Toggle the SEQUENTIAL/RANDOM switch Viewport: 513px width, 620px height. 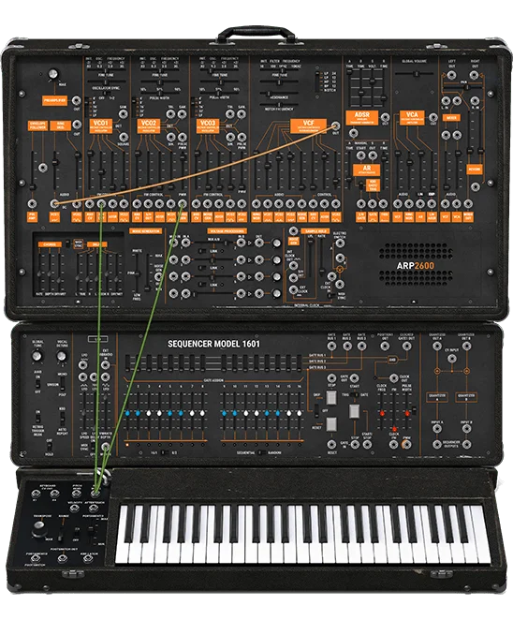[261, 452]
